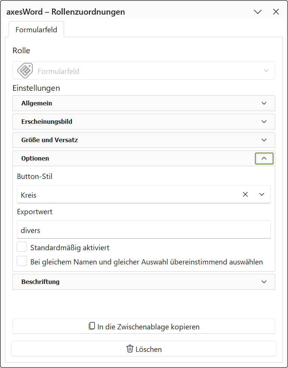Open the Rolle Formularfeld dropdown
Image resolution: width=288 pixels, height=368 pixels.
[144, 71]
